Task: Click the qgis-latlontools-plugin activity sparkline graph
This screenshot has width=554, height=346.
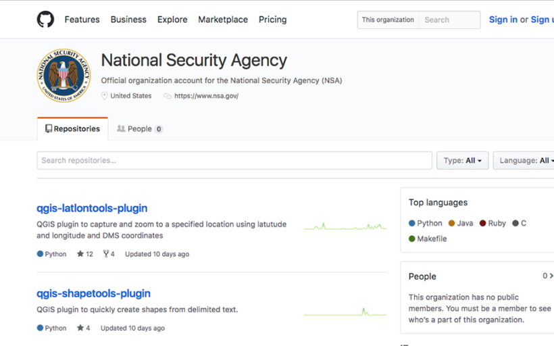Action: 345,226
